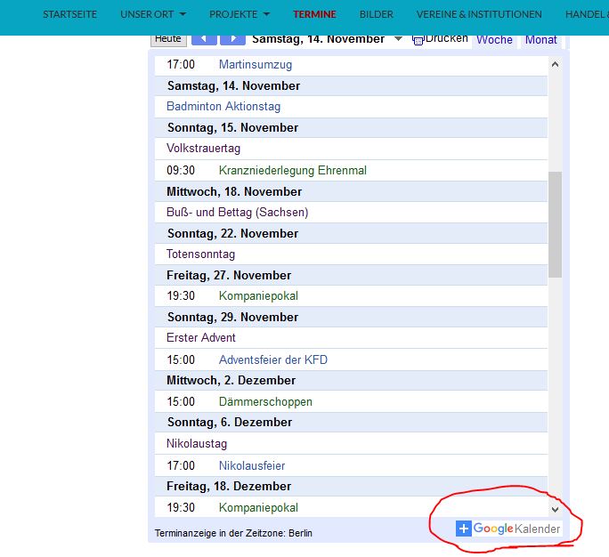
Task: Open the Bilder menu item
Action: click(376, 14)
